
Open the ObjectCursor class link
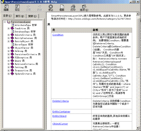tap(60, 124)
